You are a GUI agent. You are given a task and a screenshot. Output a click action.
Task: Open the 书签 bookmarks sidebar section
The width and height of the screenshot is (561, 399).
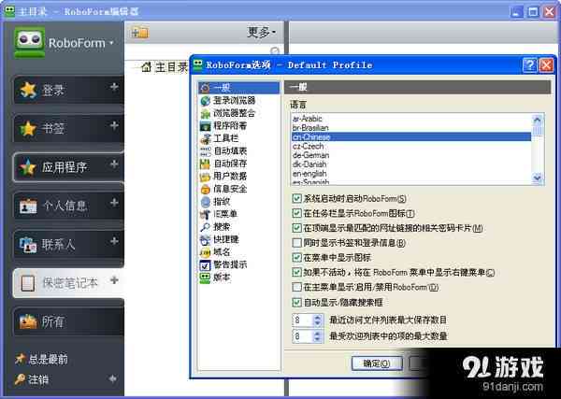coord(68,128)
